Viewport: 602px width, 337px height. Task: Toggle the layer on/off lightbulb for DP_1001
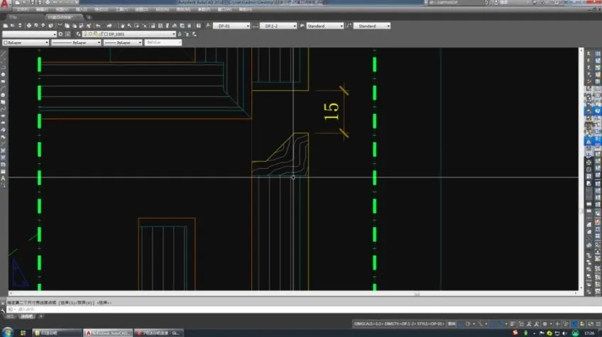click(85, 34)
